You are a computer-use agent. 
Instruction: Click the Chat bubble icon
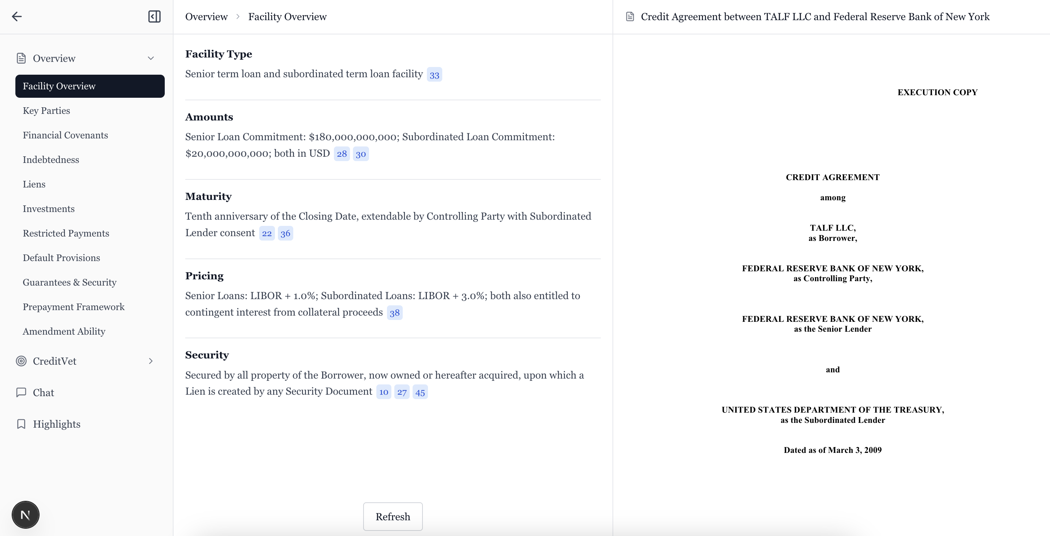[x=21, y=392]
